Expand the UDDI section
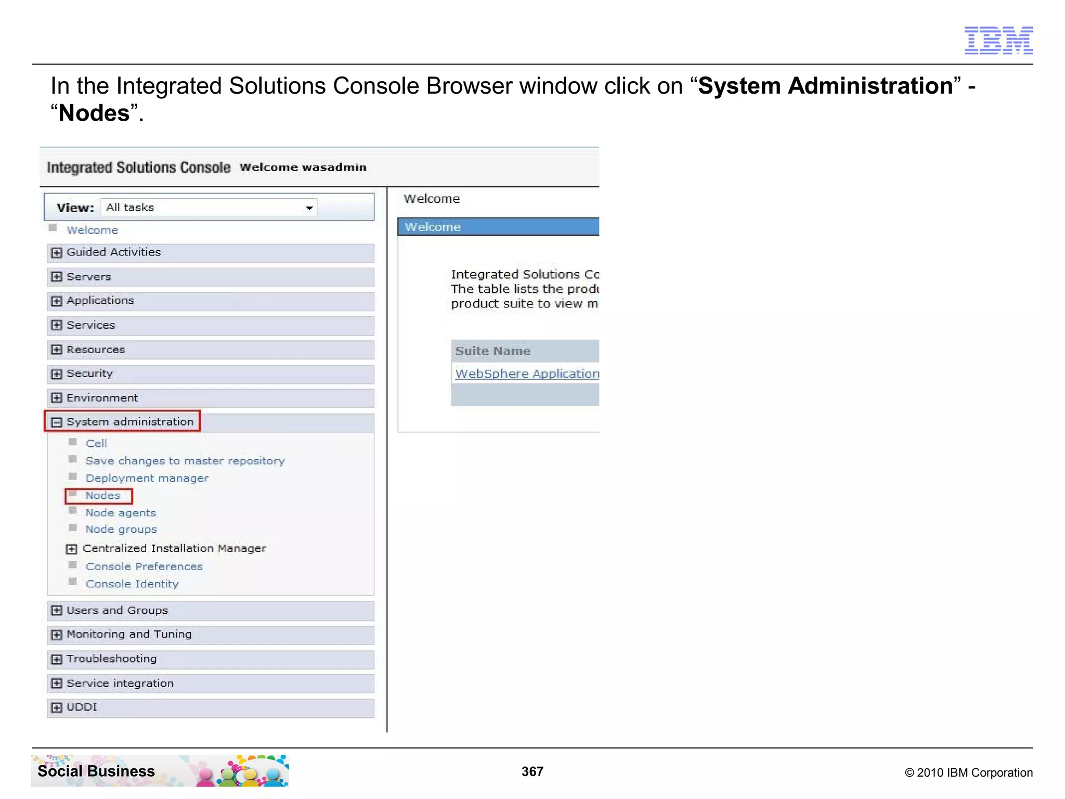The image size is (1065, 799). pyautogui.click(x=57, y=707)
